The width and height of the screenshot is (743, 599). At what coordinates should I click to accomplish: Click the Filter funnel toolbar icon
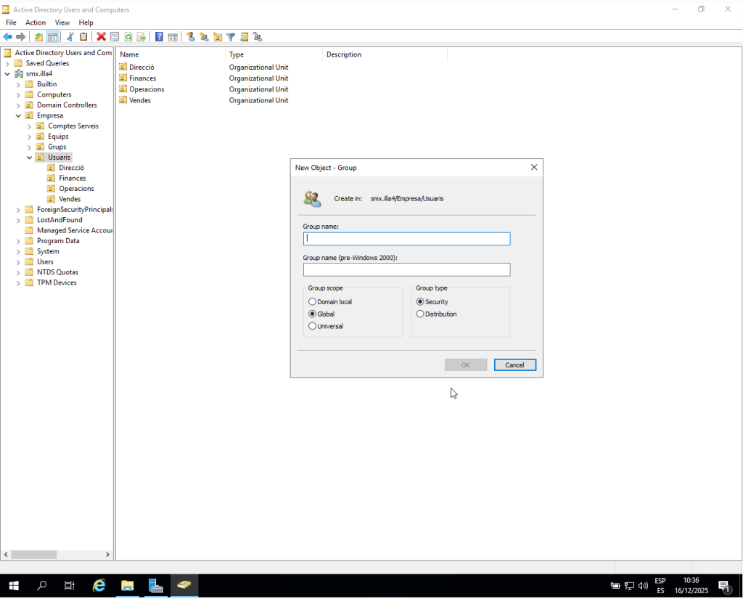tap(231, 37)
